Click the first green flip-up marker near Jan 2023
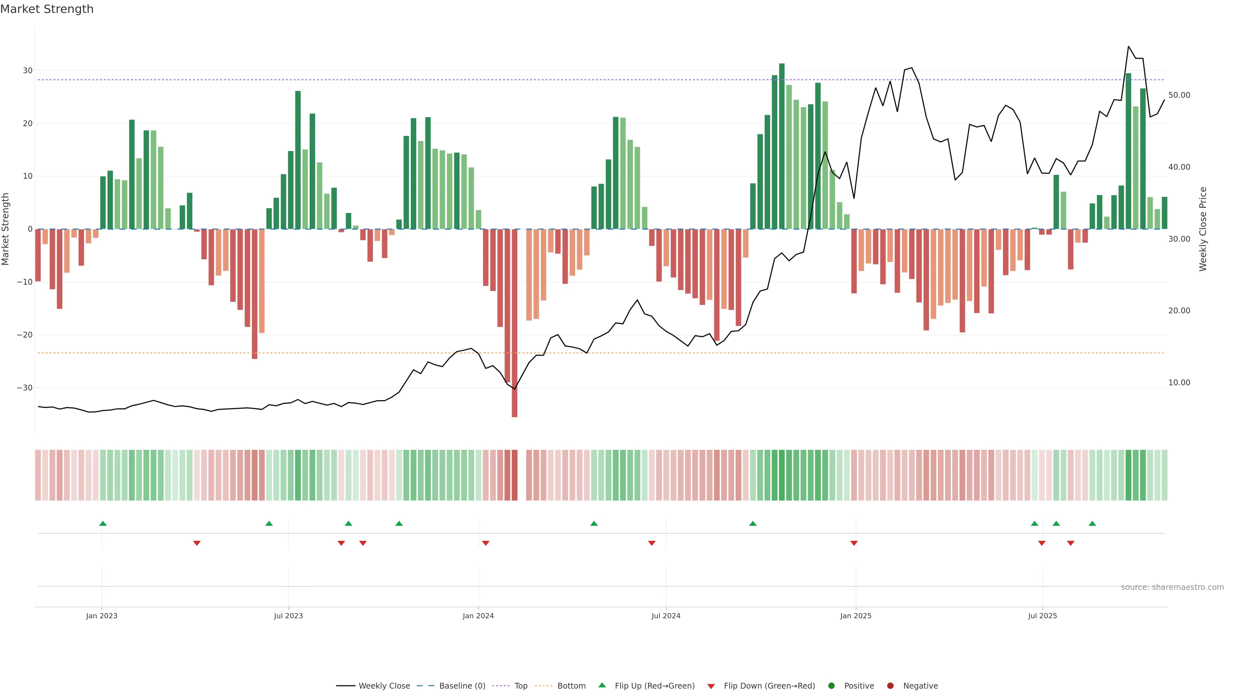The height and width of the screenshot is (697, 1240). tap(103, 523)
